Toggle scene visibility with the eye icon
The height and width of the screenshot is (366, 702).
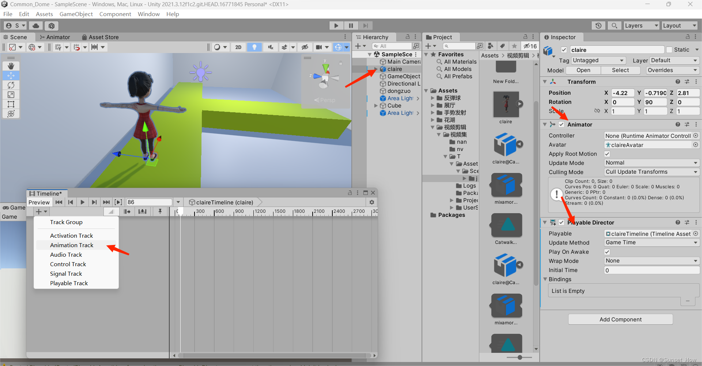click(x=305, y=47)
